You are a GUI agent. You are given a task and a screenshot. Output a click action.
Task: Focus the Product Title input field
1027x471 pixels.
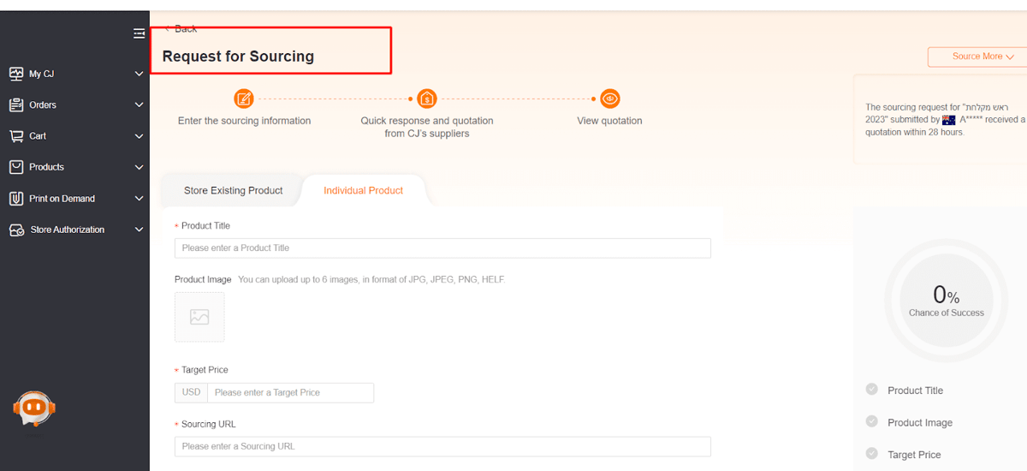[x=442, y=248]
